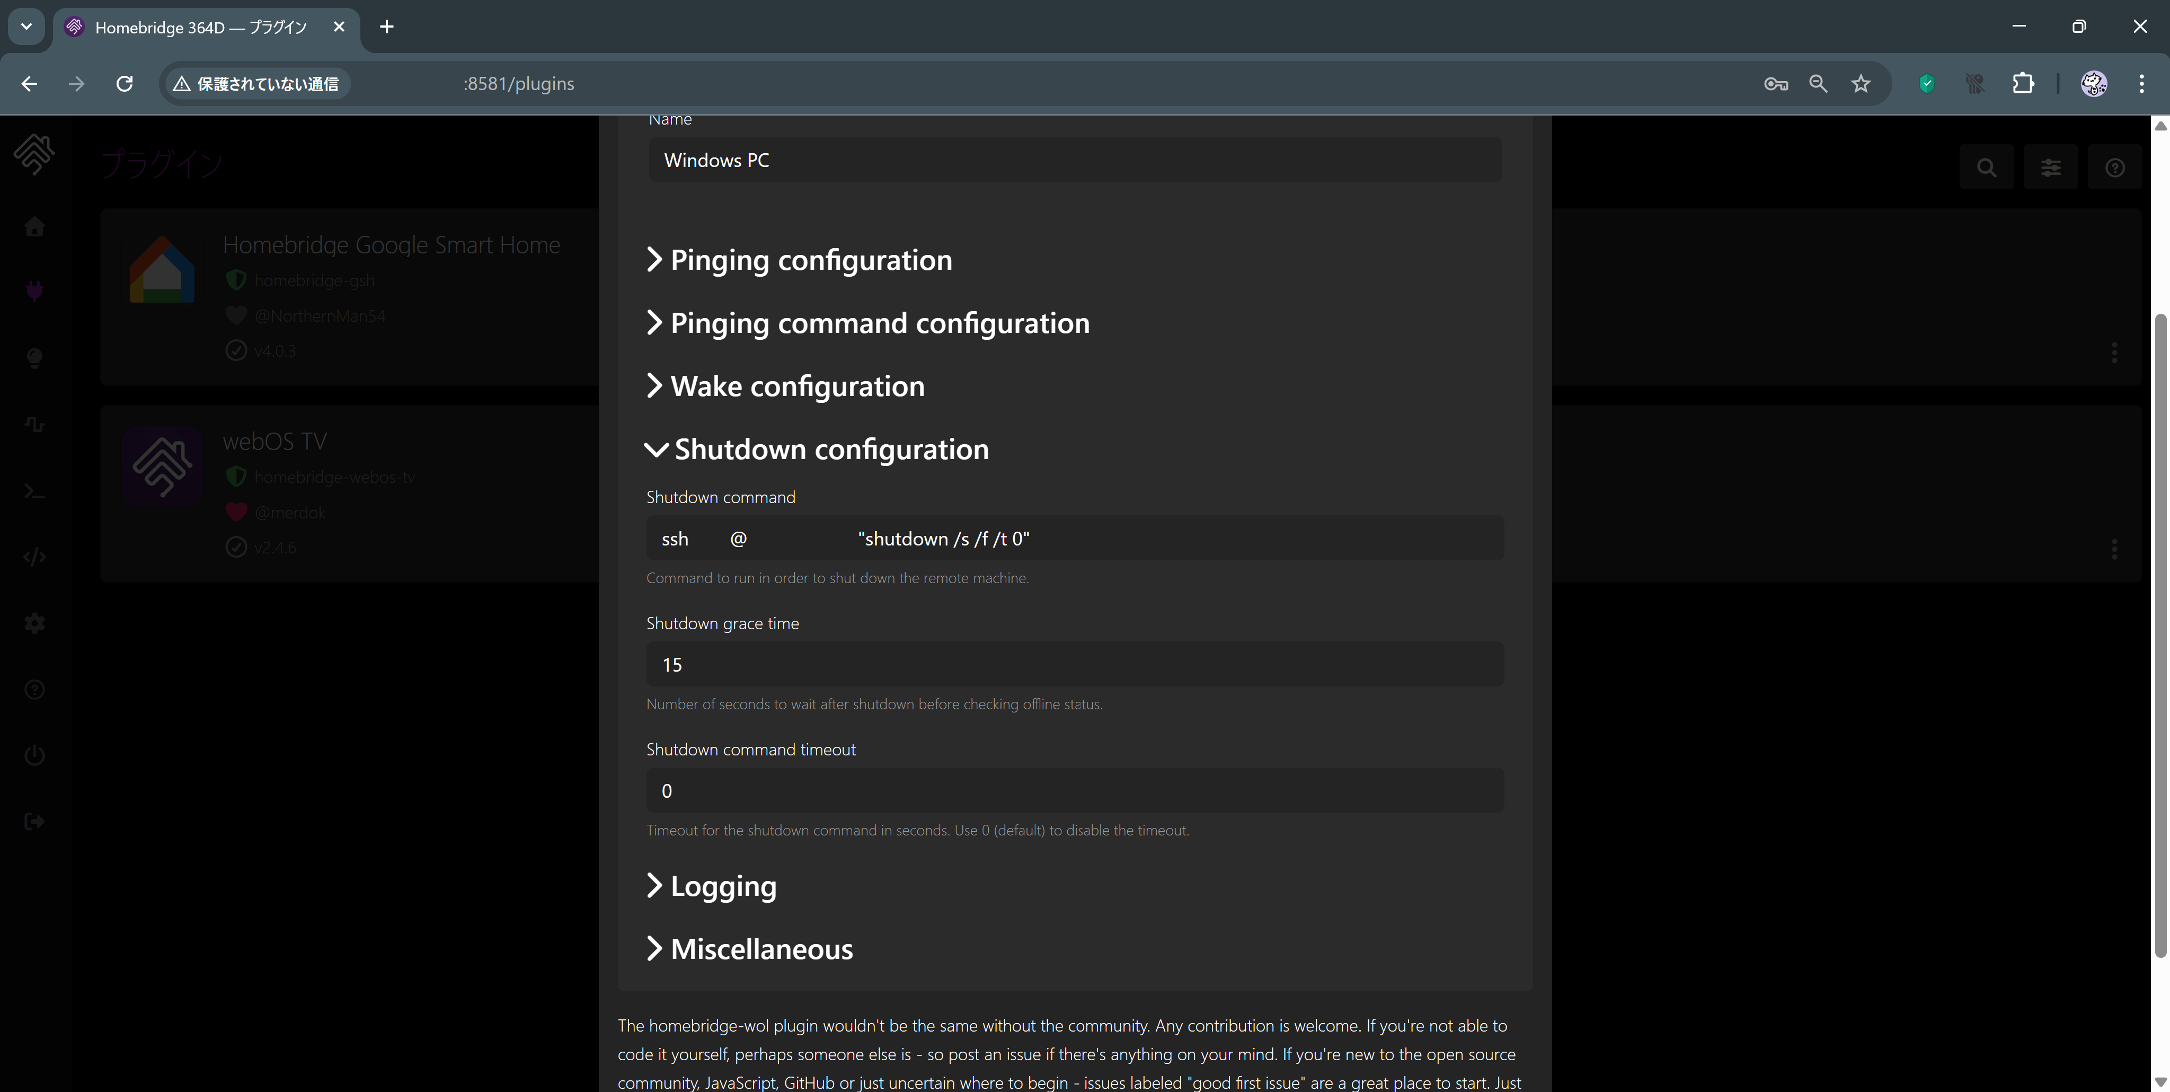Click the zoom magnifier icon in address bar
The width and height of the screenshot is (2170, 1092).
(x=1818, y=83)
